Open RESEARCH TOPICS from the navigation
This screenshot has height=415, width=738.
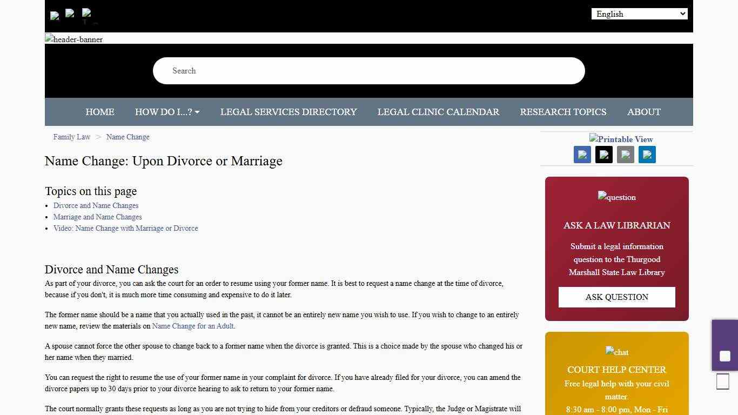(563, 112)
